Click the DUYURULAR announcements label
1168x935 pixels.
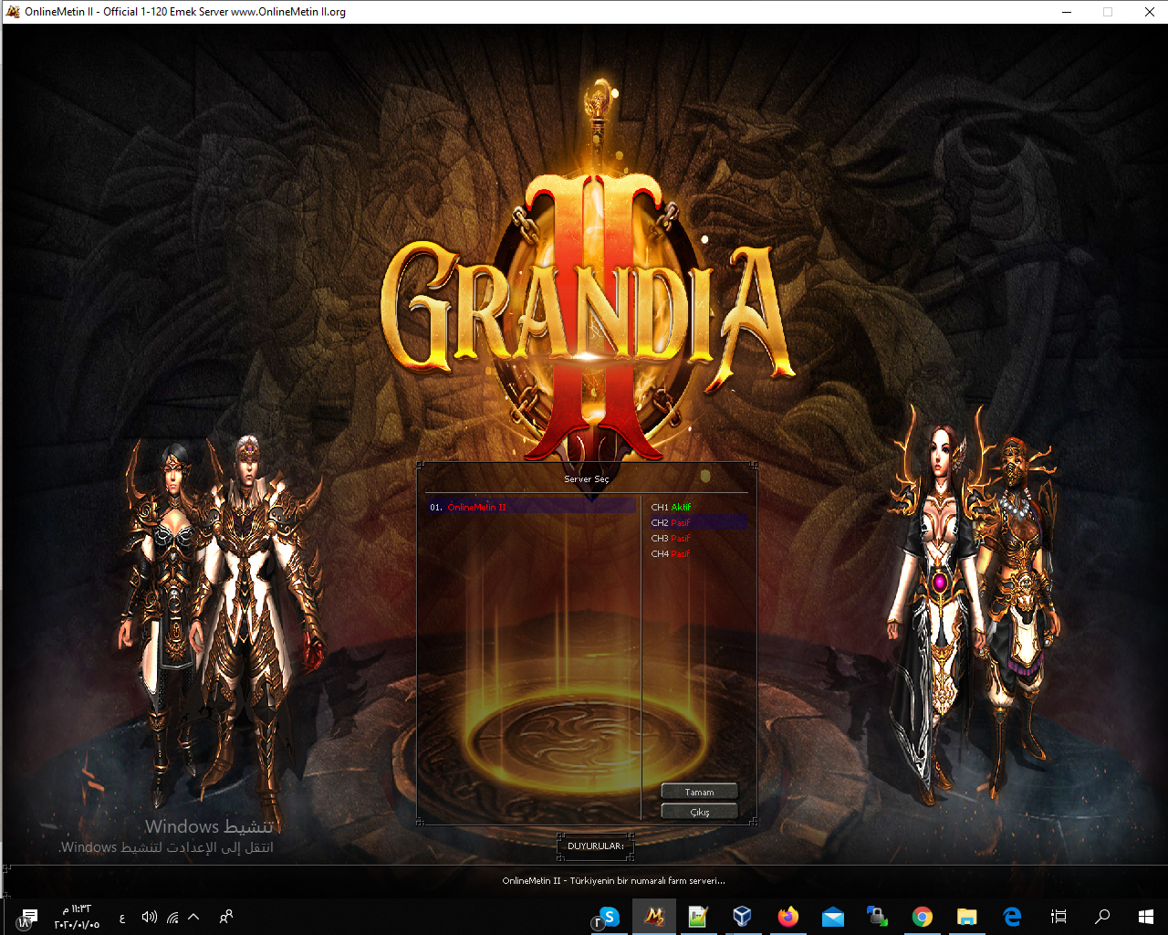[595, 846]
